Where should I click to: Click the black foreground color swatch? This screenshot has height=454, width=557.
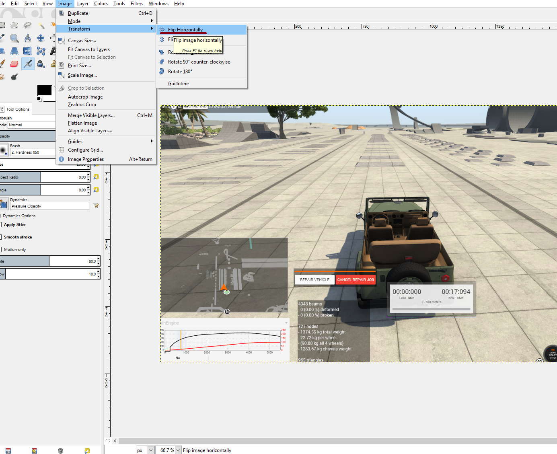(x=44, y=90)
